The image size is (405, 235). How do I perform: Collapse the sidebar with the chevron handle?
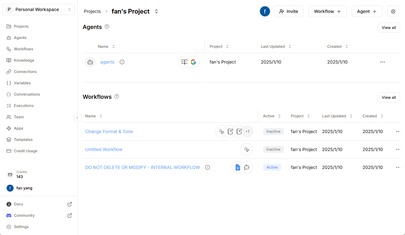click(x=77, y=118)
